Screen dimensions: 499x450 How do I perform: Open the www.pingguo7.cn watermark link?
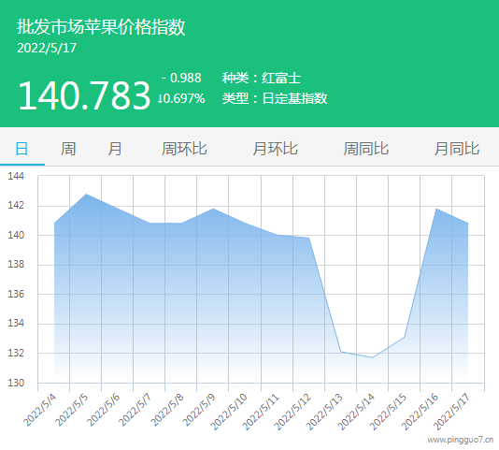(x=460, y=440)
